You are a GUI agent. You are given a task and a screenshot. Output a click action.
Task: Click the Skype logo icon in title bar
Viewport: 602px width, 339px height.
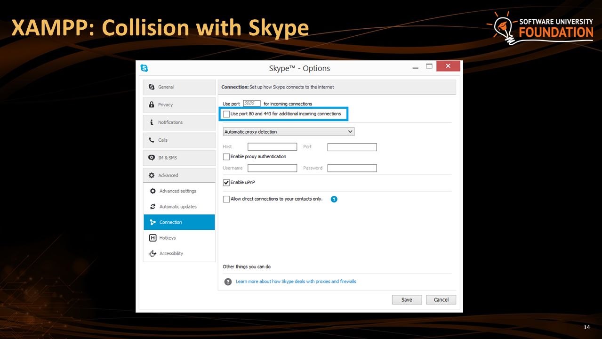pyautogui.click(x=144, y=68)
